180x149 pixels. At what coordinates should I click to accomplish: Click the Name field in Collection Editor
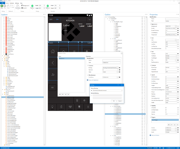tap(111, 60)
